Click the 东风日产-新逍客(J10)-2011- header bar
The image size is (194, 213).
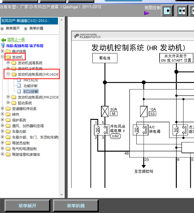coord(29,21)
